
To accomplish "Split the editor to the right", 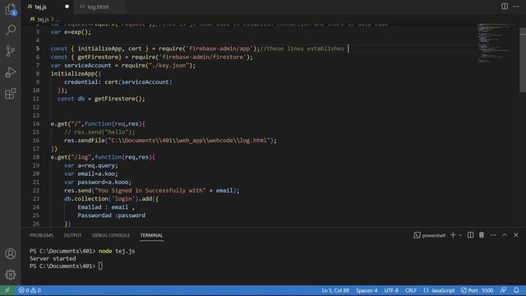I will click(505, 7).
